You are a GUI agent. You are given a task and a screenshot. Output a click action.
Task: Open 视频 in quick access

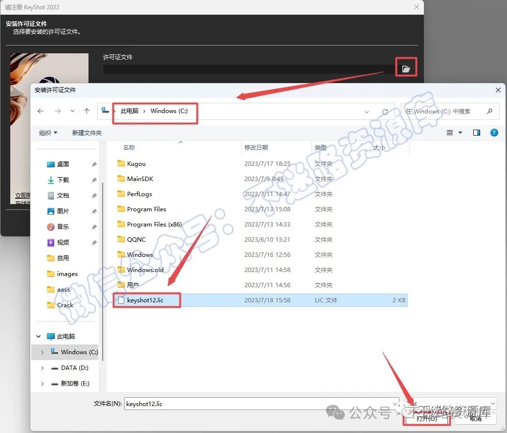tap(63, 243)
